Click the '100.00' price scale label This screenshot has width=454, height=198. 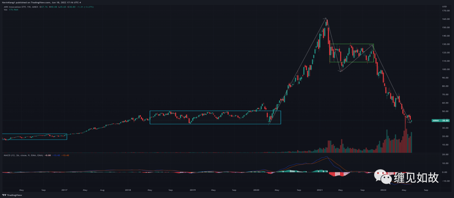445,69
